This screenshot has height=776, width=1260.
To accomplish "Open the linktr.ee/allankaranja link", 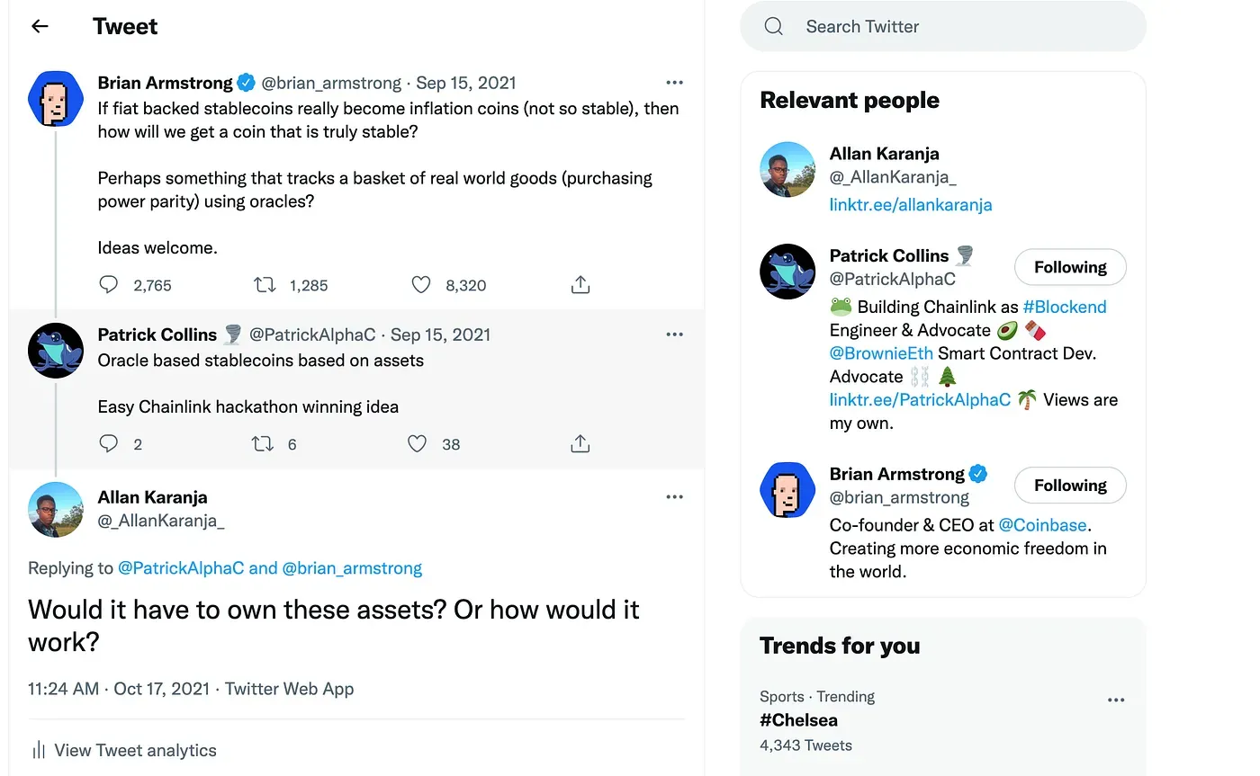I will coord(910,204).
